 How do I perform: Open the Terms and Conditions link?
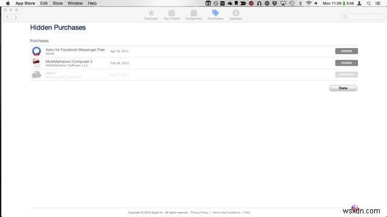click(226, 212)
